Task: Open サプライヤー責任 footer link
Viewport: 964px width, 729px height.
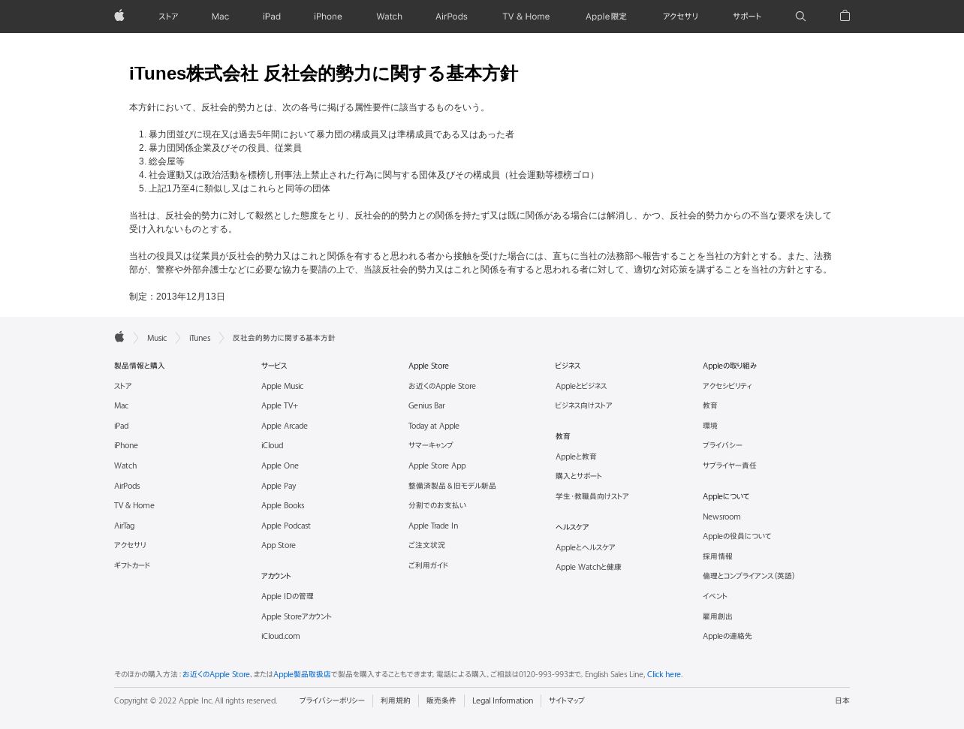Action: point(730,465)
